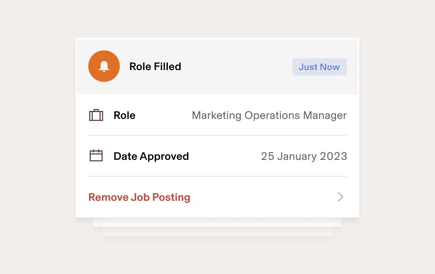Click the Role Filled header text
Image resolution: width=435 pixels, height=274 pixels.
click(x=155, y=67)
